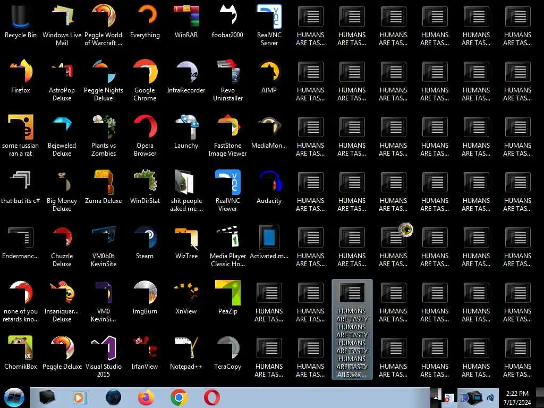Select the Peggle Nights Deluxe icon

point(104,80)
